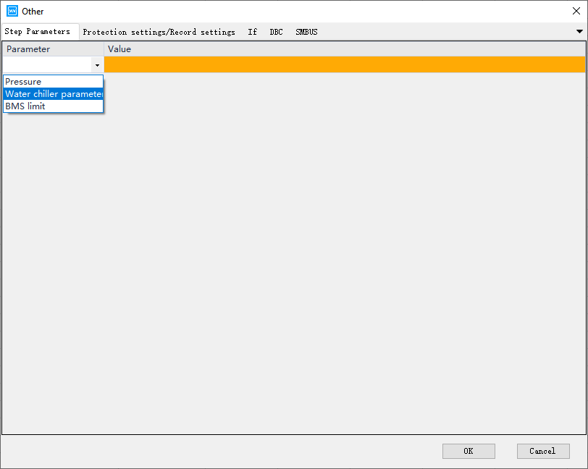
Task: Collapse the Parameter combo box arrow
Action: point(97,65)
